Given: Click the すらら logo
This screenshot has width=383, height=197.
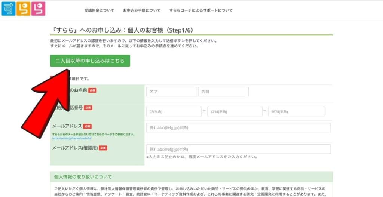Looking at the screenshot, I should [x=24, y=9].
